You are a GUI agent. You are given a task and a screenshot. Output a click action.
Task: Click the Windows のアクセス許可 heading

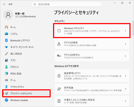pos(66,66)
